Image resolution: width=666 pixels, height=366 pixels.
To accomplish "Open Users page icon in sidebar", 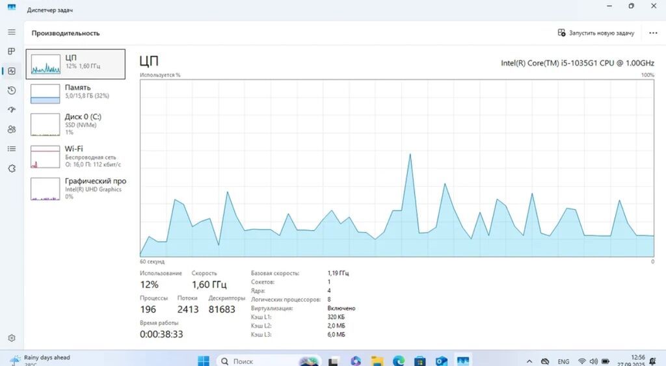I will (12, 129).
